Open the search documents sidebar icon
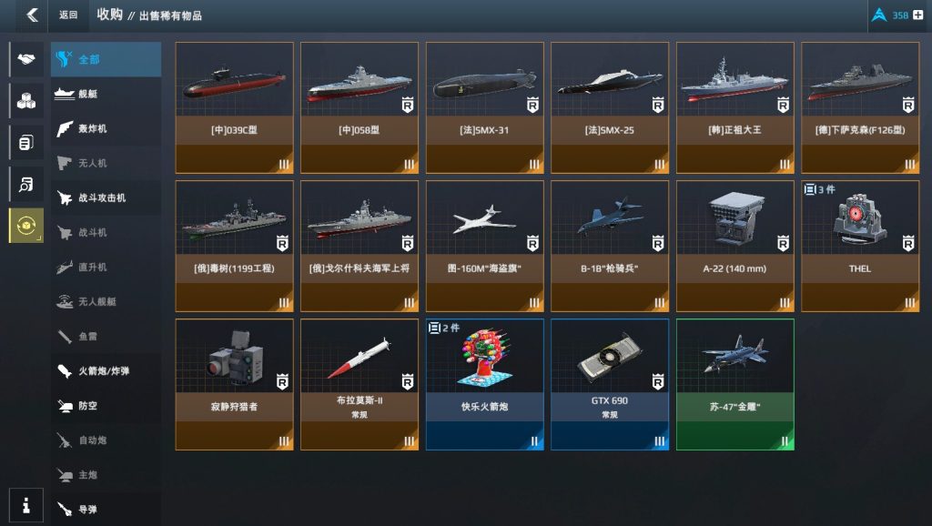Image resolution: width=932 pixels, height=526 pixels. coord(26,184)
